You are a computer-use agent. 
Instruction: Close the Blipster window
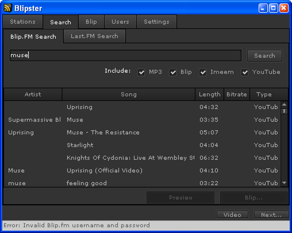[284, 8]
